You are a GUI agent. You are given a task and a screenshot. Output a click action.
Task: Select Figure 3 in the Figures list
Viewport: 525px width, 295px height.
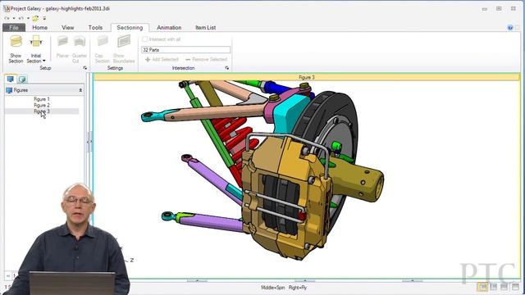[x=42, y=111]
